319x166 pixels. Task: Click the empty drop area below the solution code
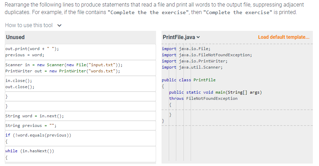pos(237,144)
